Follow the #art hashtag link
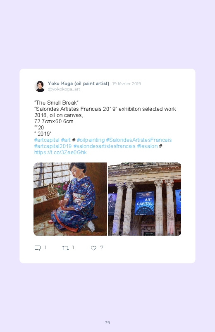This screenshot has width=215, height=332. [66, 140]
